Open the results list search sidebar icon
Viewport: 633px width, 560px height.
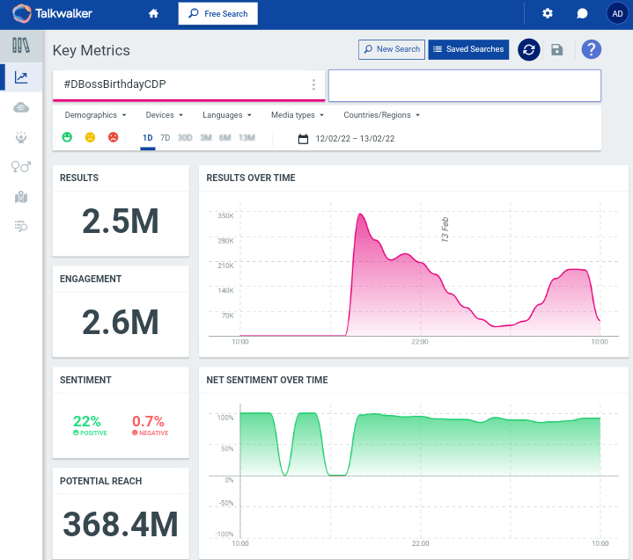pos(21,226)
